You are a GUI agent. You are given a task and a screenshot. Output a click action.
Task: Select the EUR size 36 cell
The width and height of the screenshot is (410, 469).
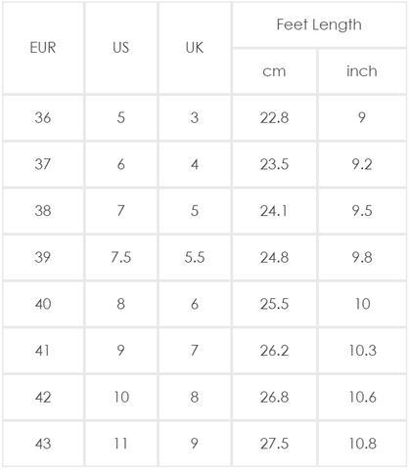[43, 118]
